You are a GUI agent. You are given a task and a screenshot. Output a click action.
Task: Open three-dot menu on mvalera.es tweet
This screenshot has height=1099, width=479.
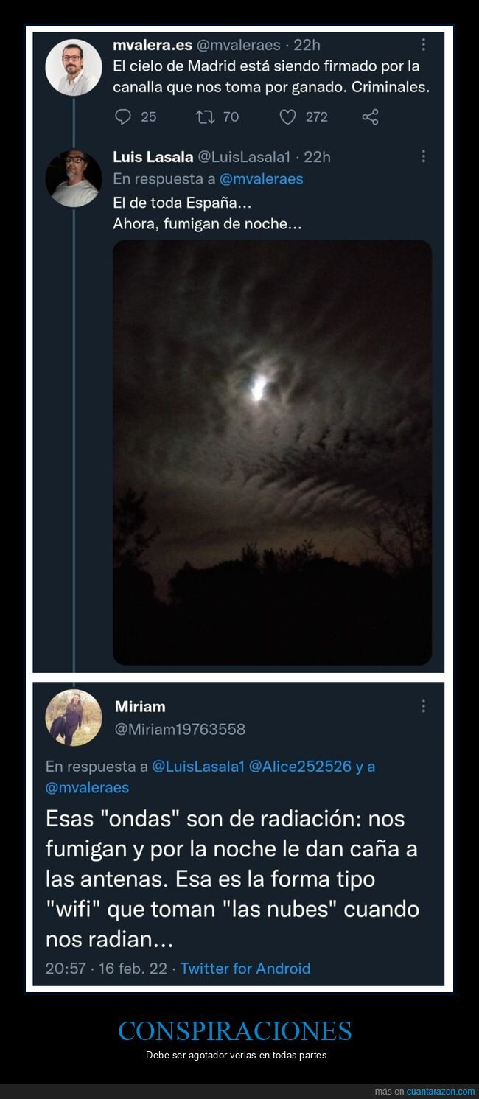[423, 44]
